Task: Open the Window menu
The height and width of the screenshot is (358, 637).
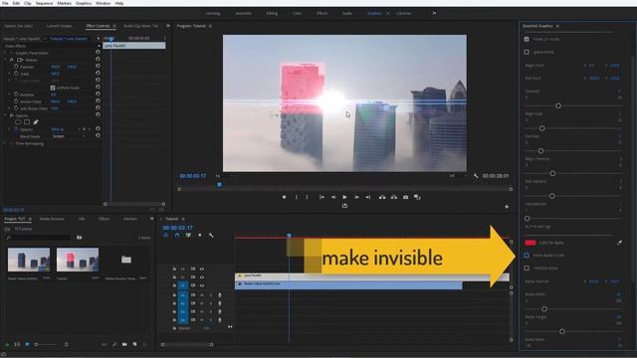Action: tap(103, 3)
